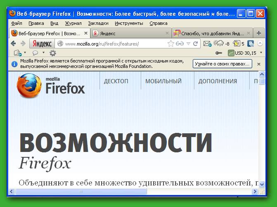Click the Узнайте о своих правах button

pyautogui.click(x=223, y=64)
